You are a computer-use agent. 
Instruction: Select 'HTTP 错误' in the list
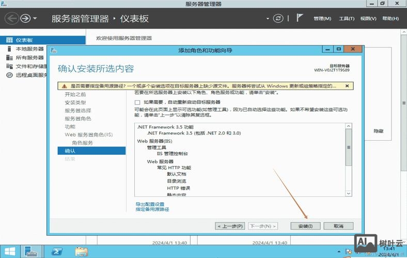click(x=179, y=188)
